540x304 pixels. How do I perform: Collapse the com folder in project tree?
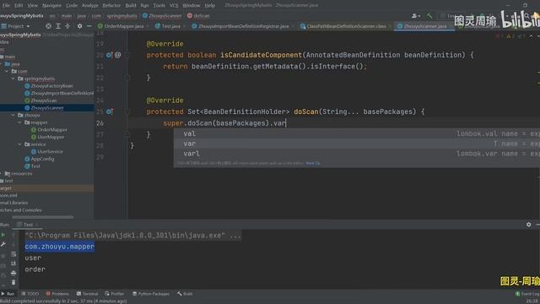click(7, 71)
